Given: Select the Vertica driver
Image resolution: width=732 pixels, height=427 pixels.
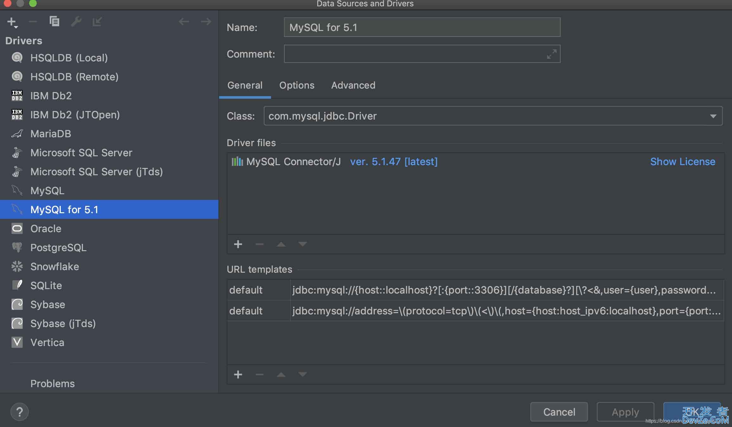Looking at the screenshot, I should coord(109,342).
